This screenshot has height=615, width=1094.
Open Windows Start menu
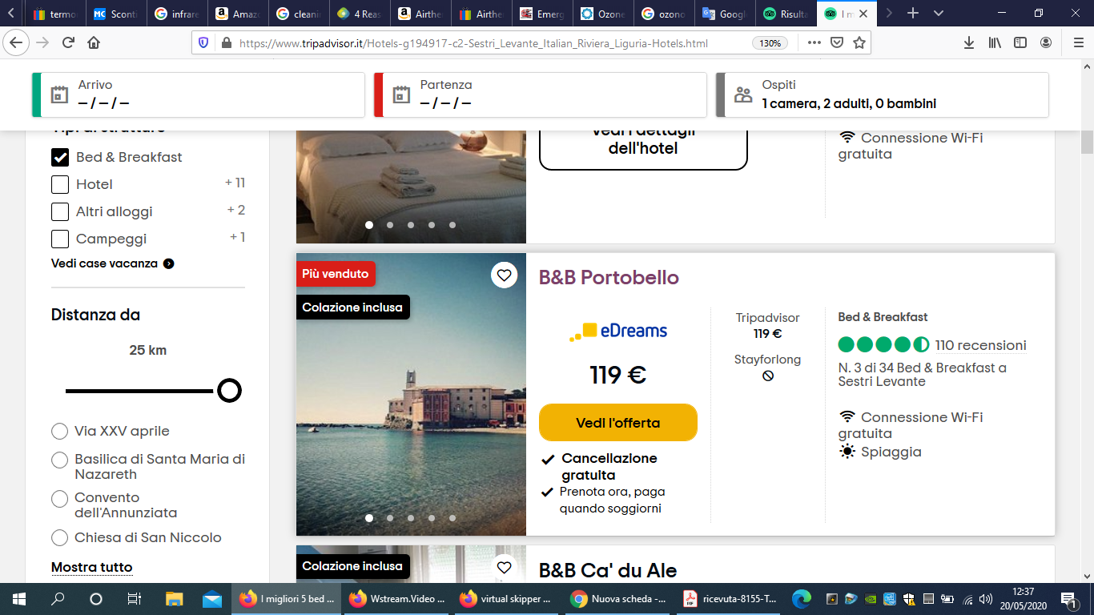(19, 598)
